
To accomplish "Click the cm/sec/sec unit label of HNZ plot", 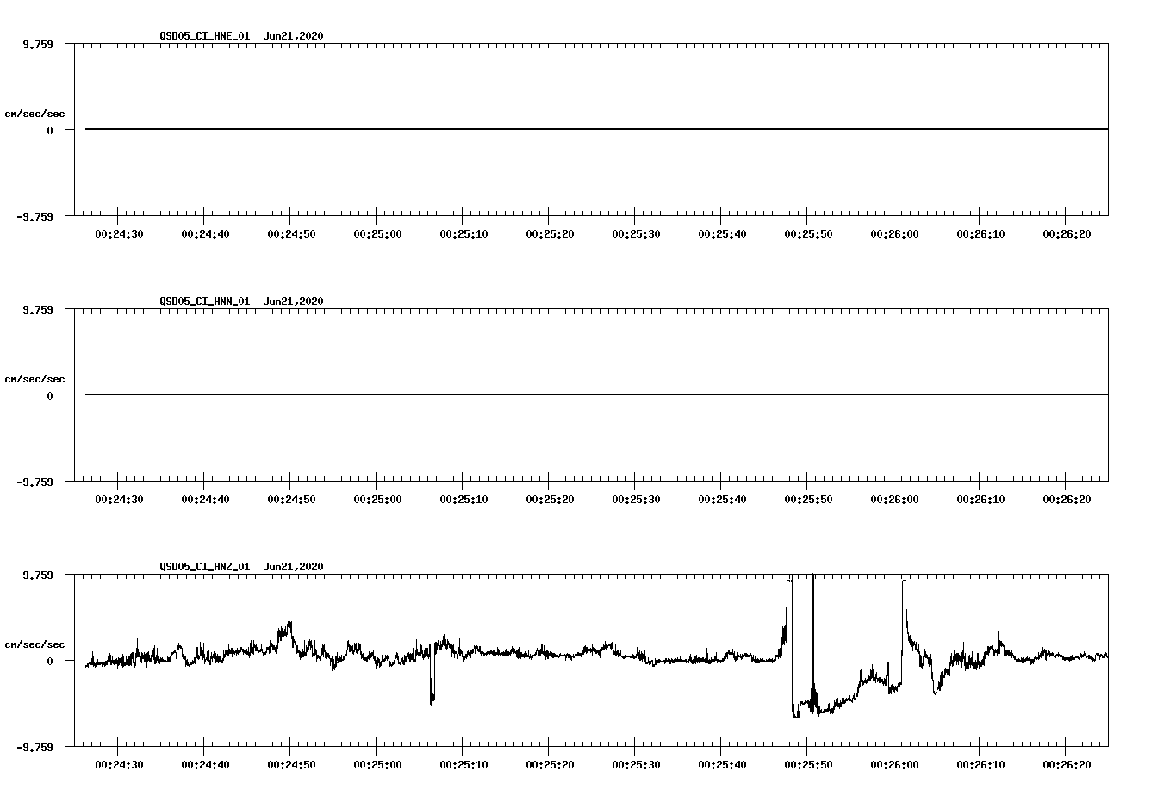I will (x=34, y=644).
